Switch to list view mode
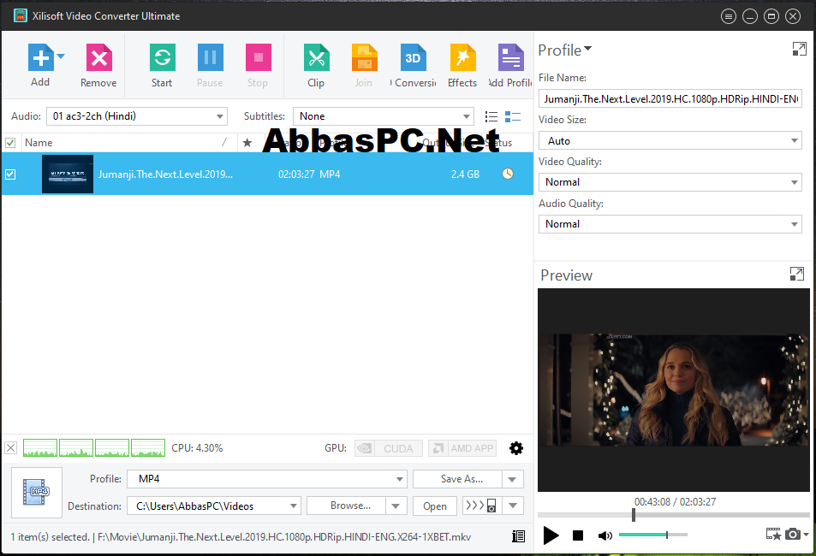The width and height of the screenshot is (816, 556). [x=491, y=116]
